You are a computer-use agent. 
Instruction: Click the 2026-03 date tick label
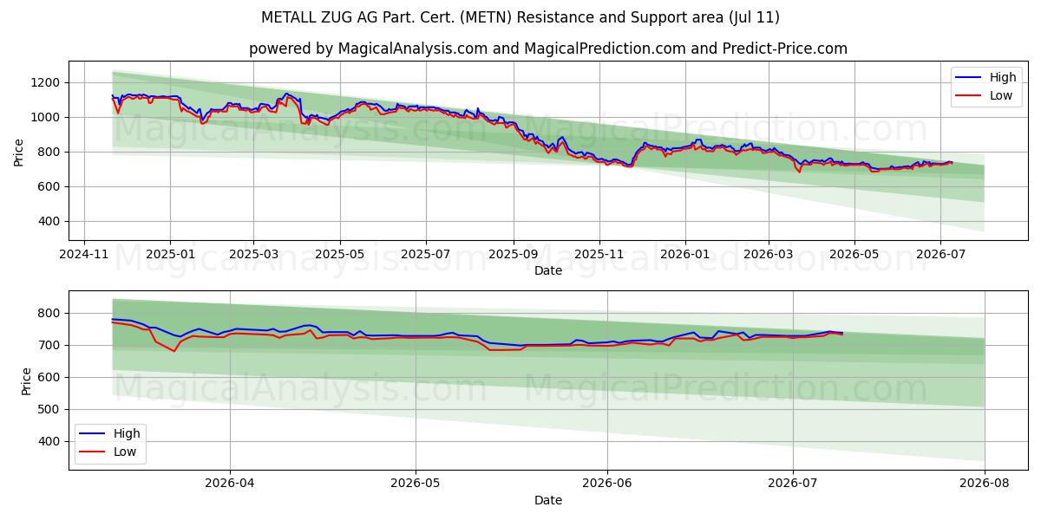point(768,255)
